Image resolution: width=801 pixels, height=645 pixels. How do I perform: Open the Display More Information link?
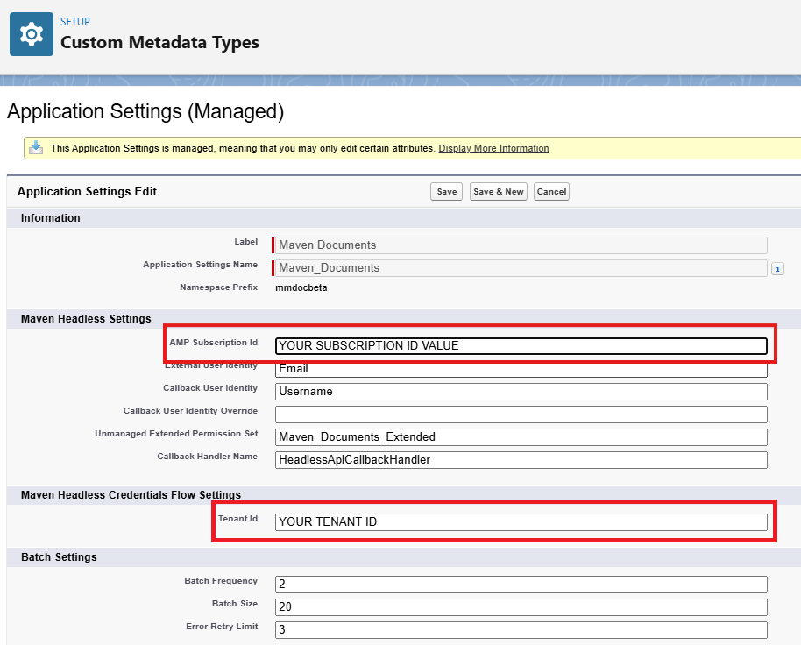click(493, 149)
